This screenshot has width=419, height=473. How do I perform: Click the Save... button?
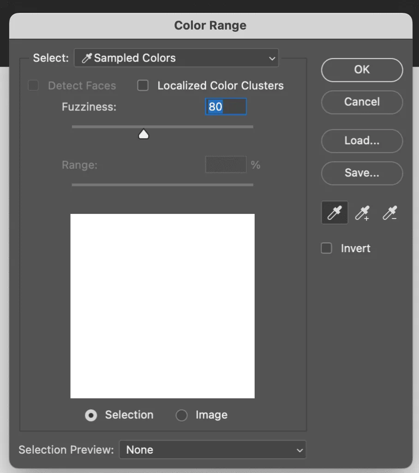pos(362,173)
